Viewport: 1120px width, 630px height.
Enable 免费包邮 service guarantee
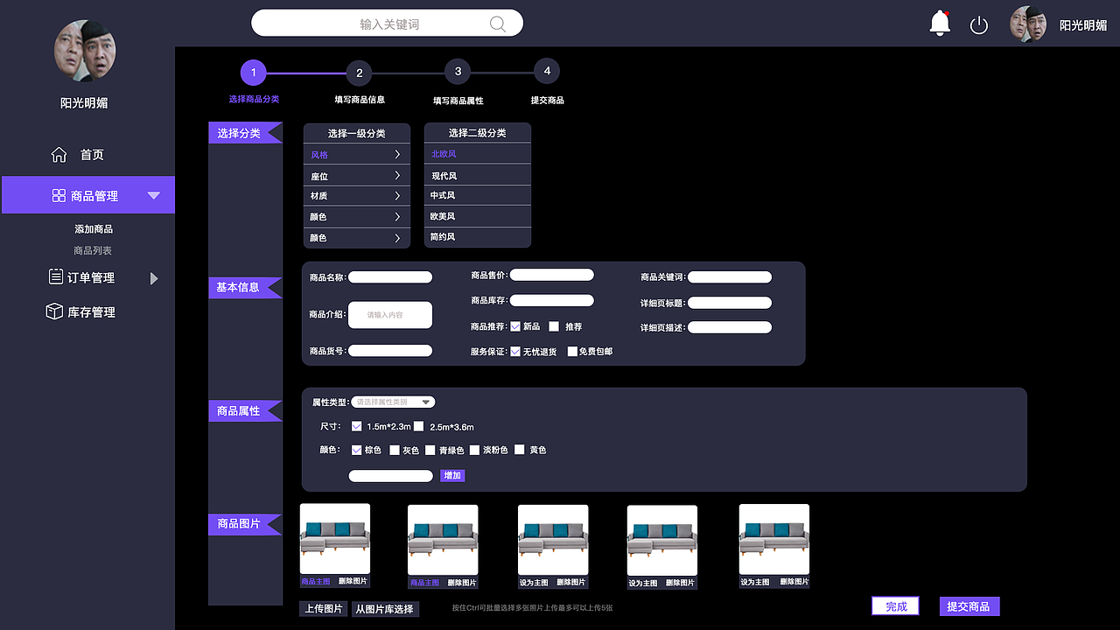(x=573, y=351)
